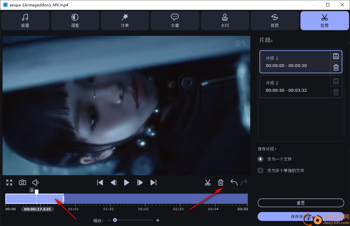The image size is (350, 226).
Task: Maximize the editor window
Action: point(328,5)
